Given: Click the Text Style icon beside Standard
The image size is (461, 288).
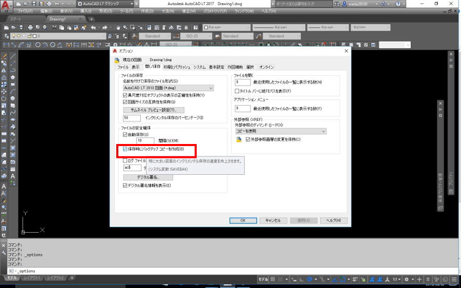Looking at the screenshot, I should [135, 36].
